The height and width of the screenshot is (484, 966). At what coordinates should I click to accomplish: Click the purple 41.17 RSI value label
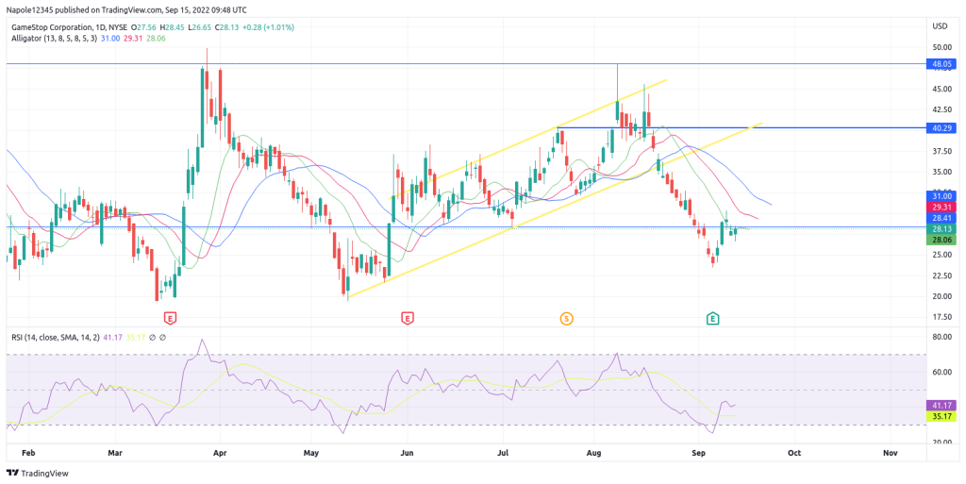coord(941,405)
